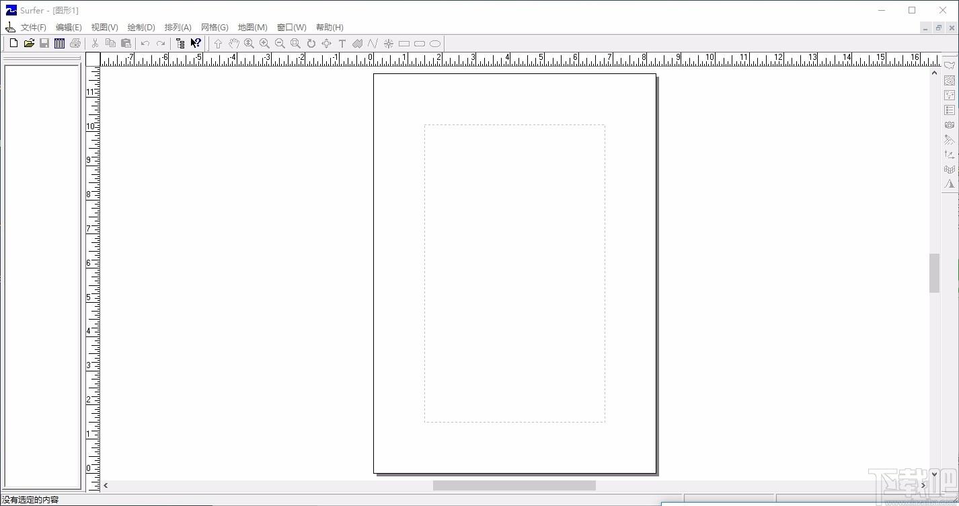Screen dimensions: 959x506
Task: Open the 网格(G) menu
Action: (215, 28)
